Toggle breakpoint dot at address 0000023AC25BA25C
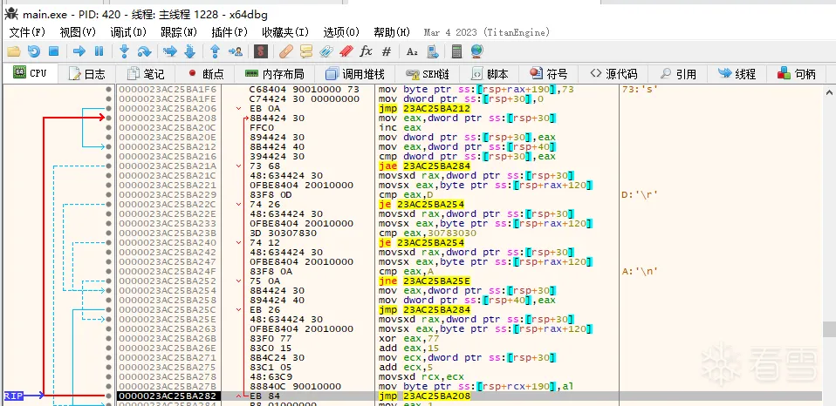Viewport: 836px width, 406px height. 109,309
